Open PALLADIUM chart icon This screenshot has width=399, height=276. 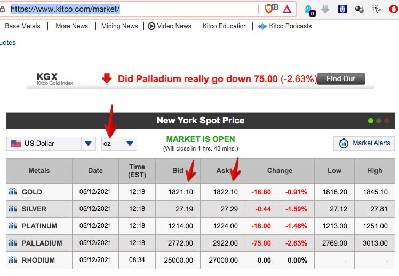pyautogui.click(x=13, y=243)
